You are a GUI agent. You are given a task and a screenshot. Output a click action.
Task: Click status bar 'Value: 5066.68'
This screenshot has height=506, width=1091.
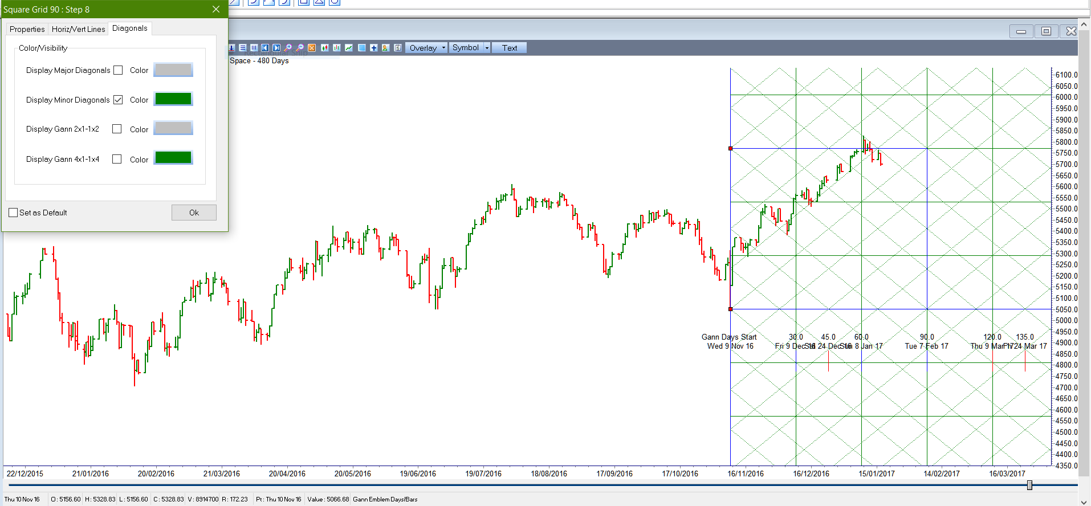pos(328,499)
